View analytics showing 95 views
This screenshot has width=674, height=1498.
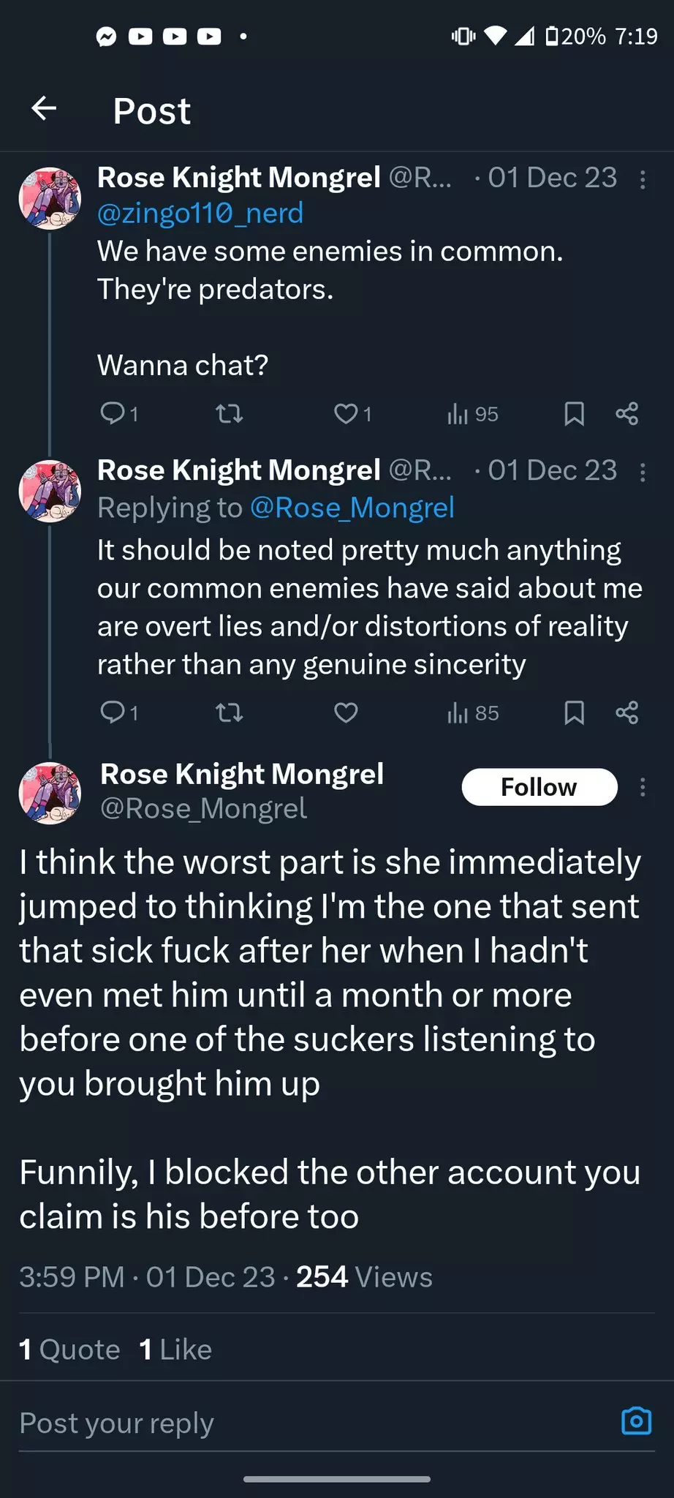click(472, 414)
